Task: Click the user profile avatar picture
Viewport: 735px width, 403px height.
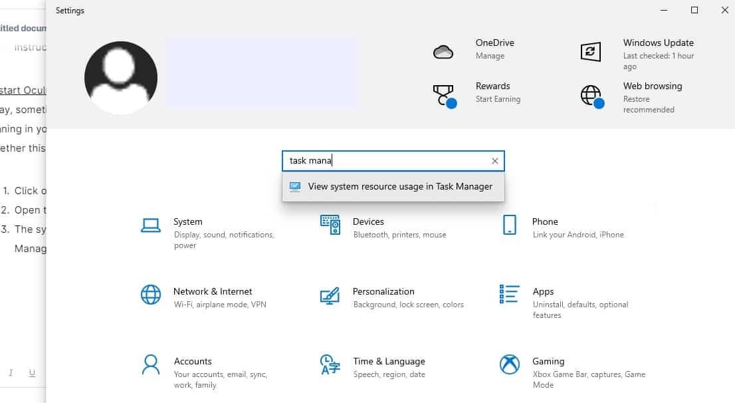Action: pos(121,78)
